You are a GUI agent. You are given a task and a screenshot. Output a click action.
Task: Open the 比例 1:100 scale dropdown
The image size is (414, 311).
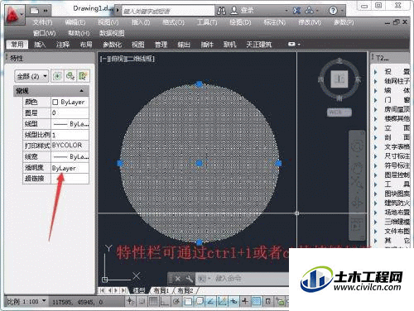tap(26, 301)
